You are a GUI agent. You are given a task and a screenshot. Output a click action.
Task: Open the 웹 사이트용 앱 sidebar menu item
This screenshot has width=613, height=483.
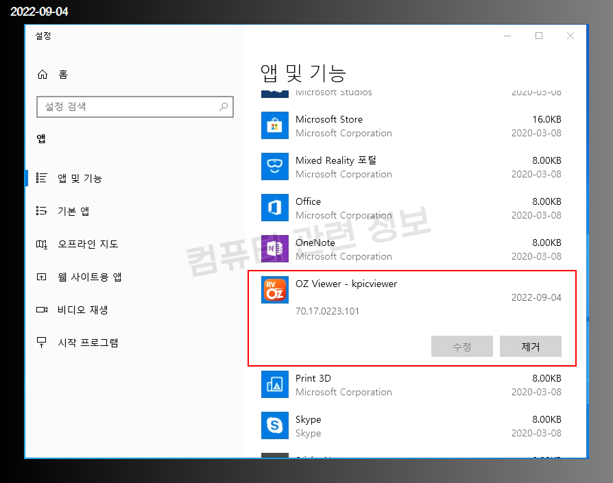135,277
